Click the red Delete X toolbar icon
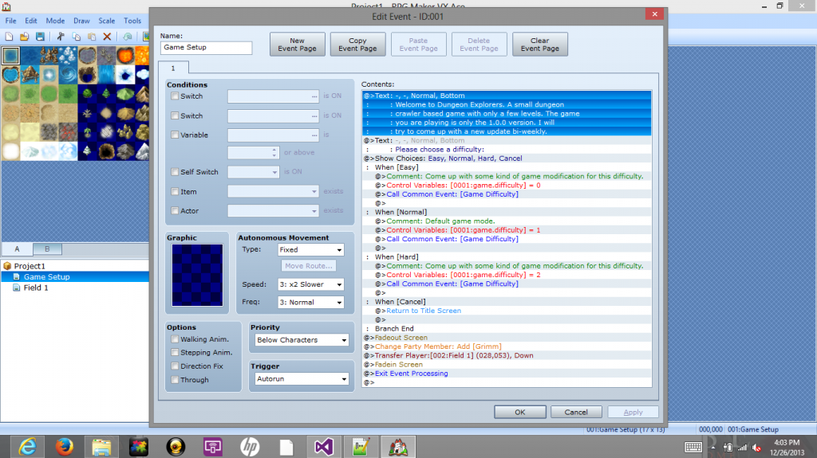The width and height of the screenshot is (817, 458). pos(106,37)
